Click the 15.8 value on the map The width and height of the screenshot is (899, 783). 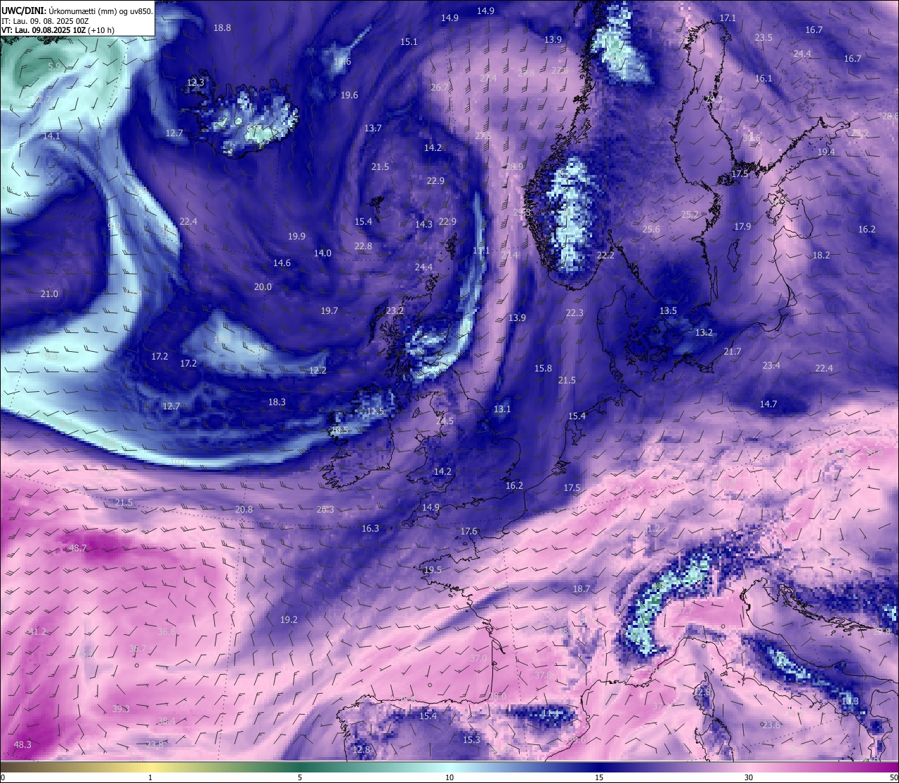coord(543,368)
